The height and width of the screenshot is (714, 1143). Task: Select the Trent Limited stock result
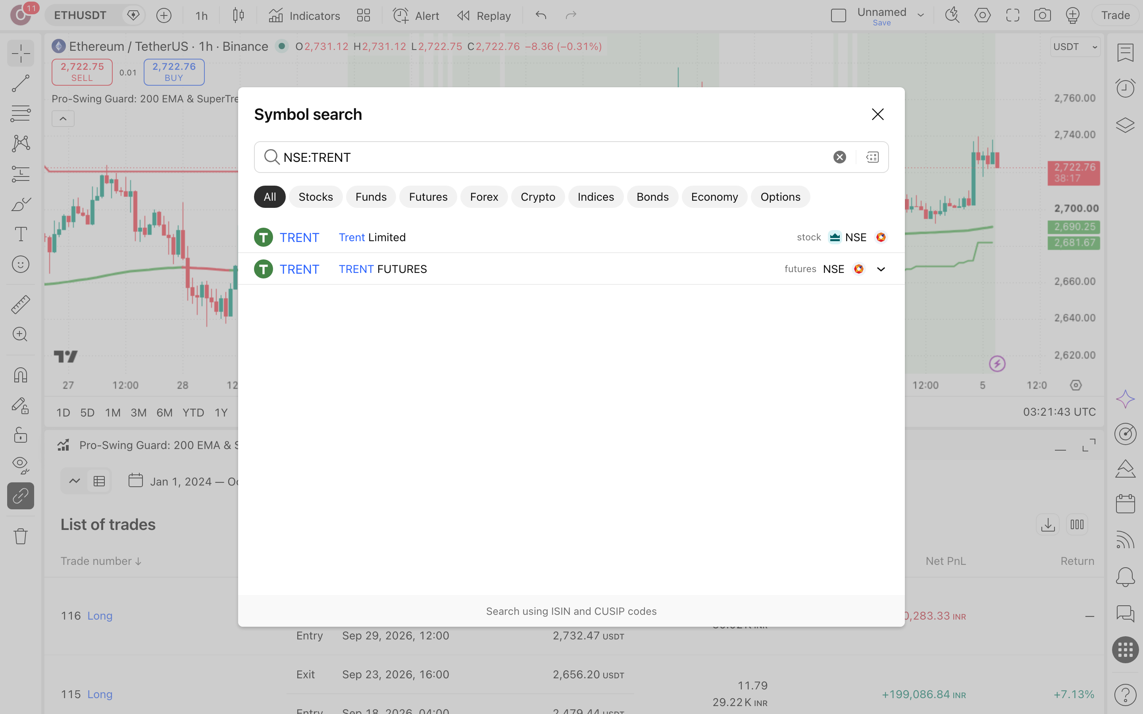click(571, 238)
